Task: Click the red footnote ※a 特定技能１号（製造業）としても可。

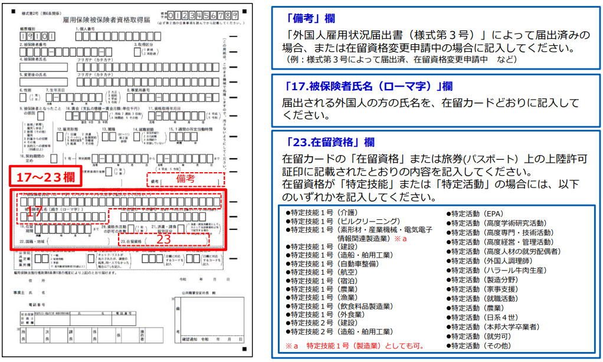Action: point(355,346)
